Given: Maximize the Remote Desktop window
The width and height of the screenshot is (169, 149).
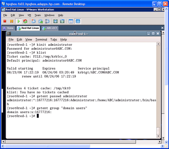Looking at the screenshot, I should (160, 4).
